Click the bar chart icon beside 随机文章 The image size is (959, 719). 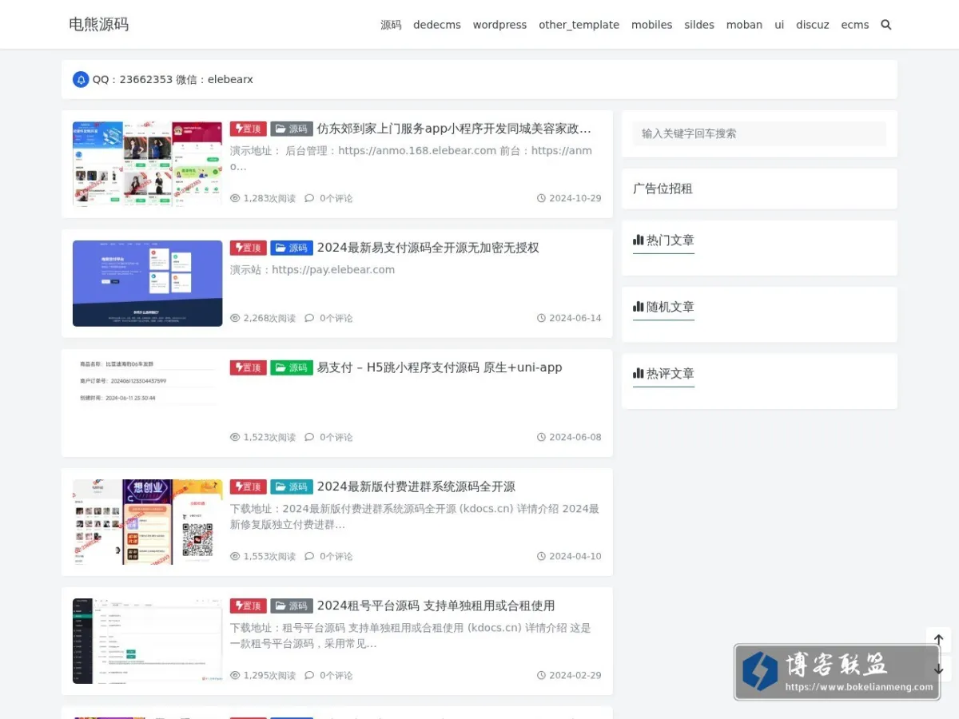(638, 306)
